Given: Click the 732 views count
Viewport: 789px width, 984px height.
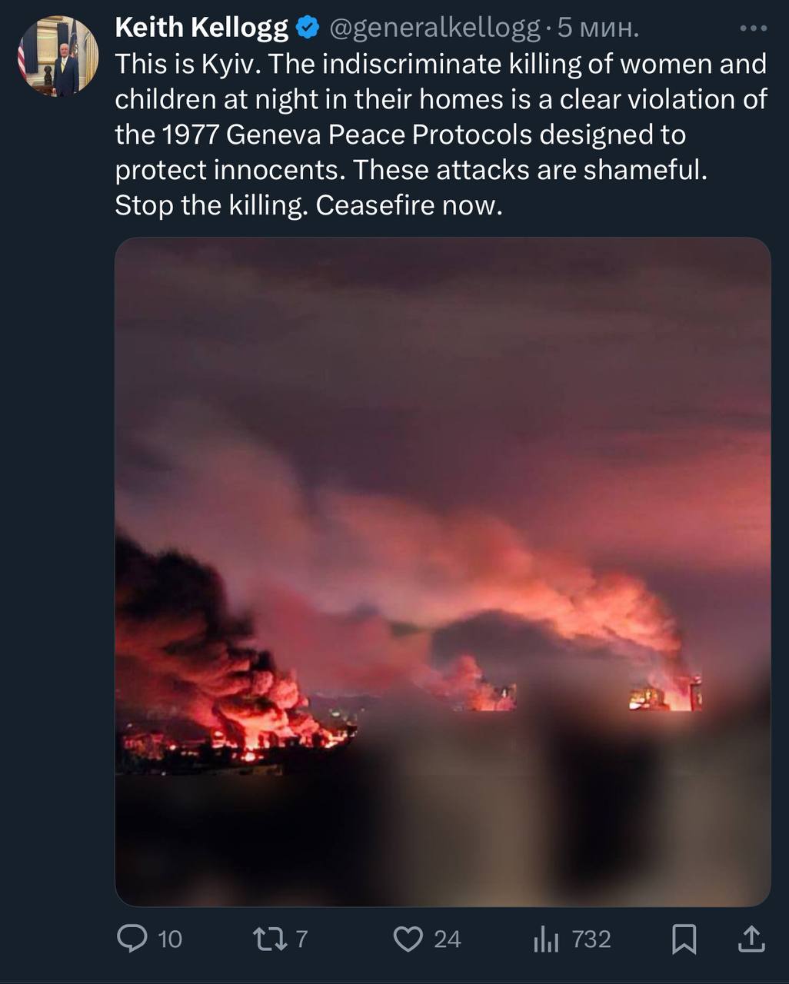Looking at the screenshot, I should coord(591,939).
